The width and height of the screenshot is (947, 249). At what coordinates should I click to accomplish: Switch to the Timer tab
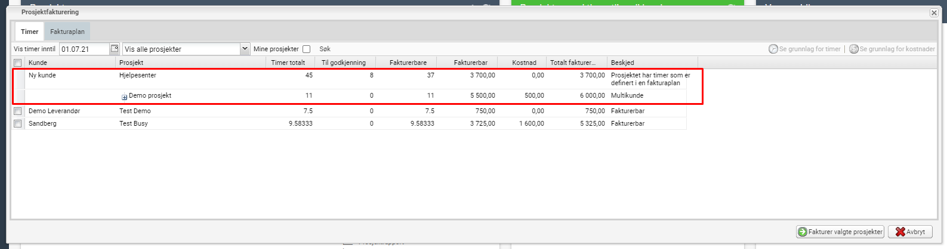30,32
